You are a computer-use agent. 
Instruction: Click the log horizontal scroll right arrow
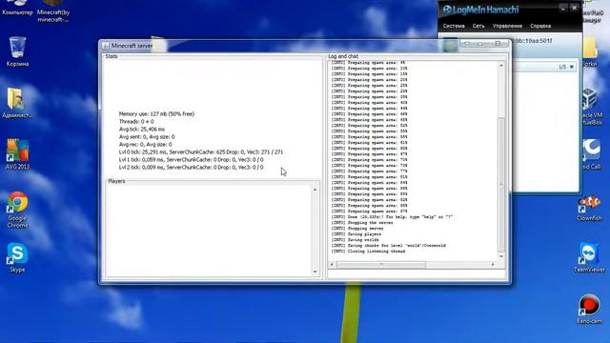click(493, 265)
